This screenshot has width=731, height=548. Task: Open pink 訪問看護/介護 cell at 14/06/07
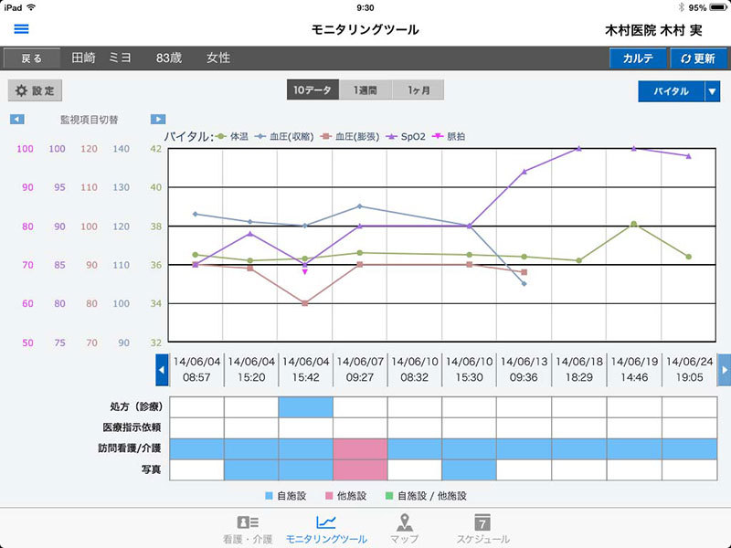360,448
